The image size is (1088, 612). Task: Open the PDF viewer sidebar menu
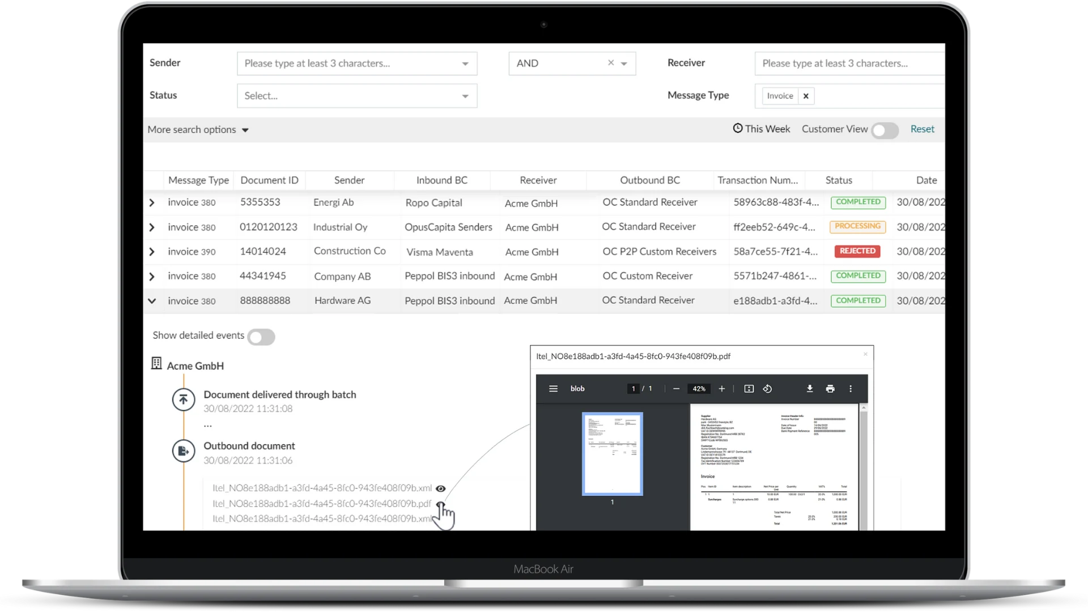552,389
